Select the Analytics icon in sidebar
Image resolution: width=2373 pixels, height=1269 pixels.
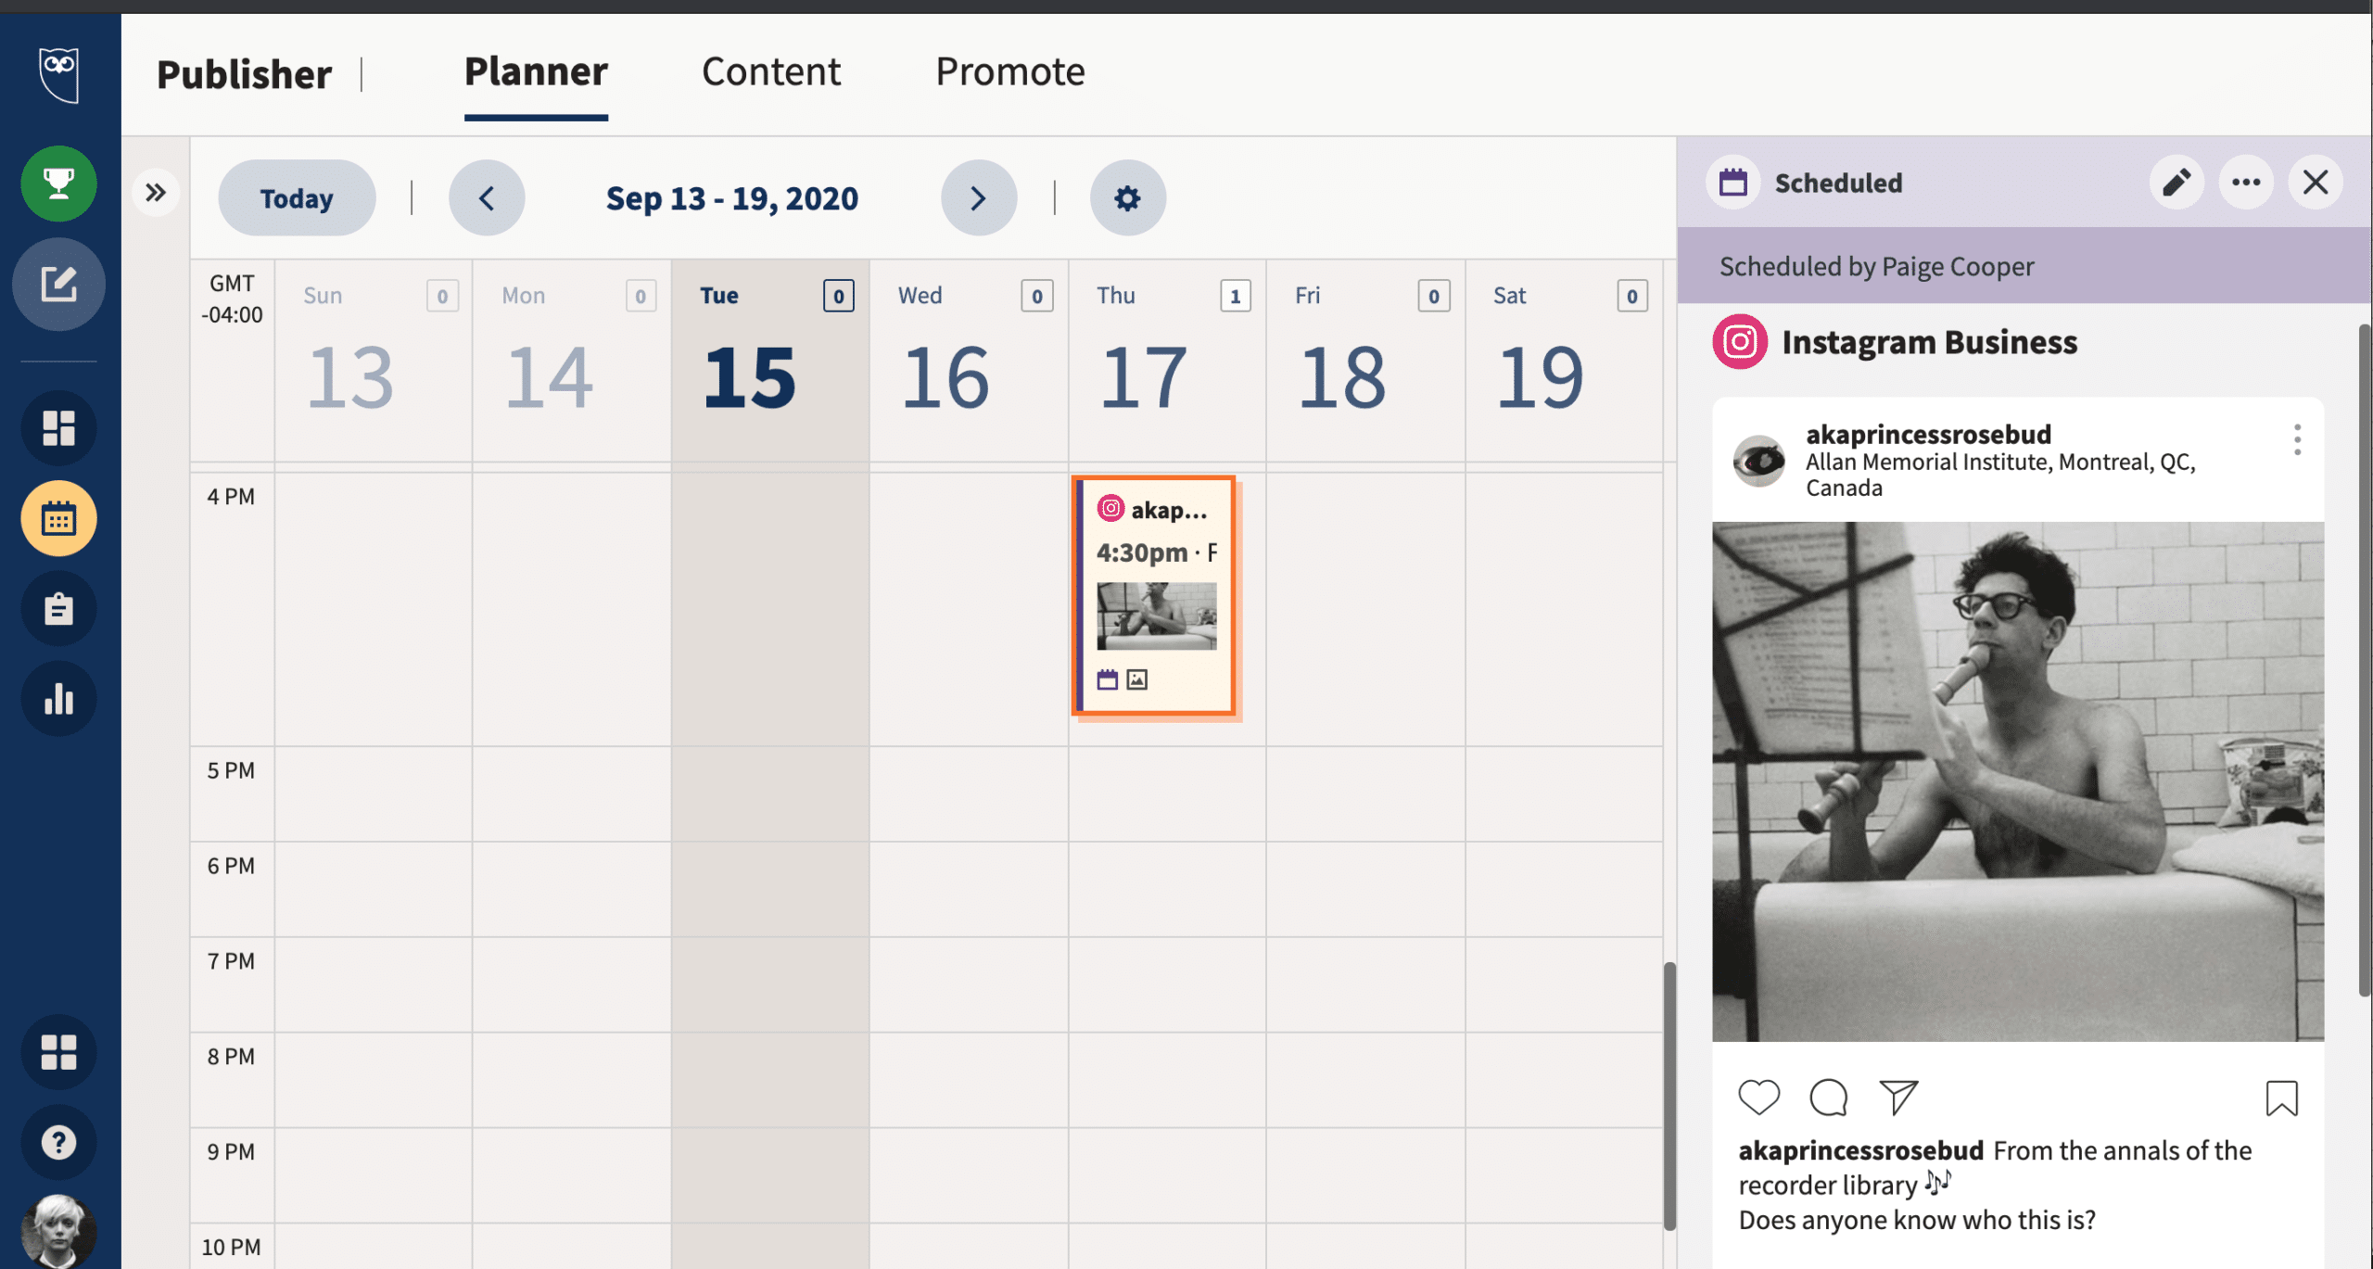(x=59, y=696)
